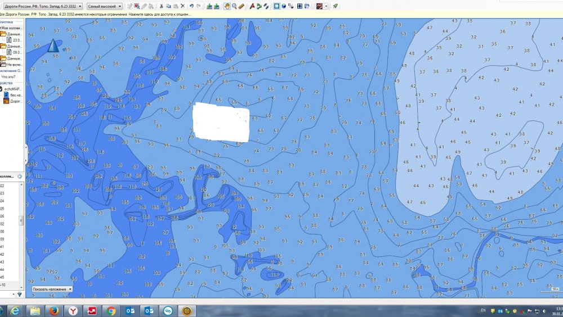Click the green airplane trip icon
Screen dimensions: 563x317
(335, 6)
